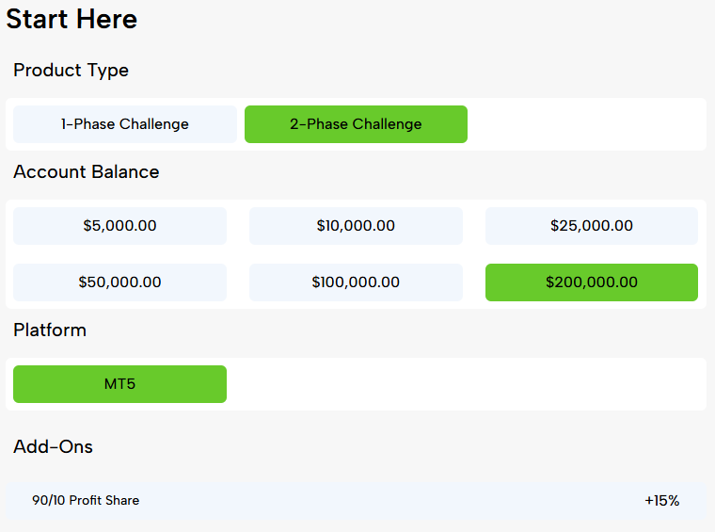Choose the smallest account balance option
Image resolution: width=715 pixels, height=532 pixels.
pos(119,226)
